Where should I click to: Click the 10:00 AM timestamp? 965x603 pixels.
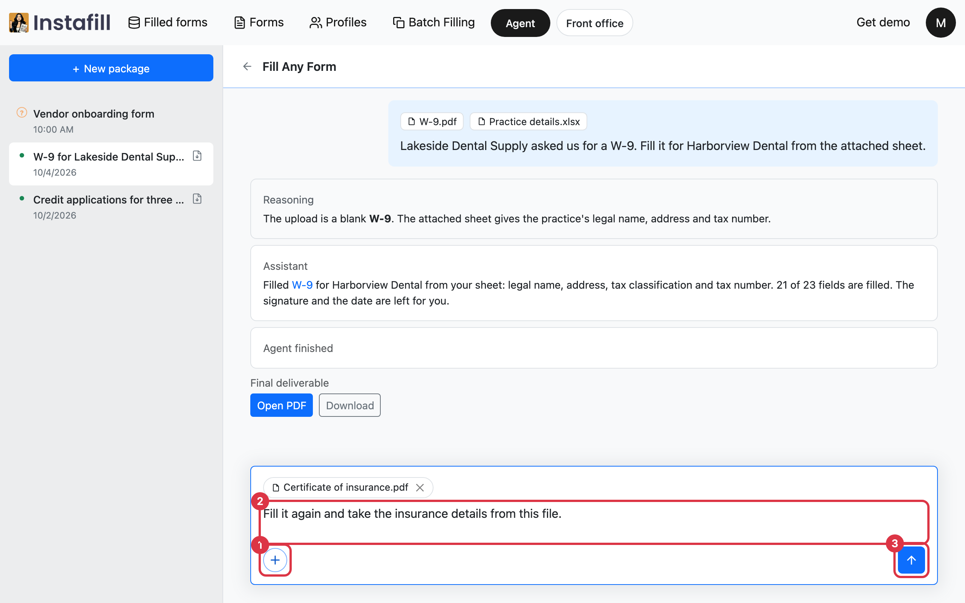click(x=54, y=129)
